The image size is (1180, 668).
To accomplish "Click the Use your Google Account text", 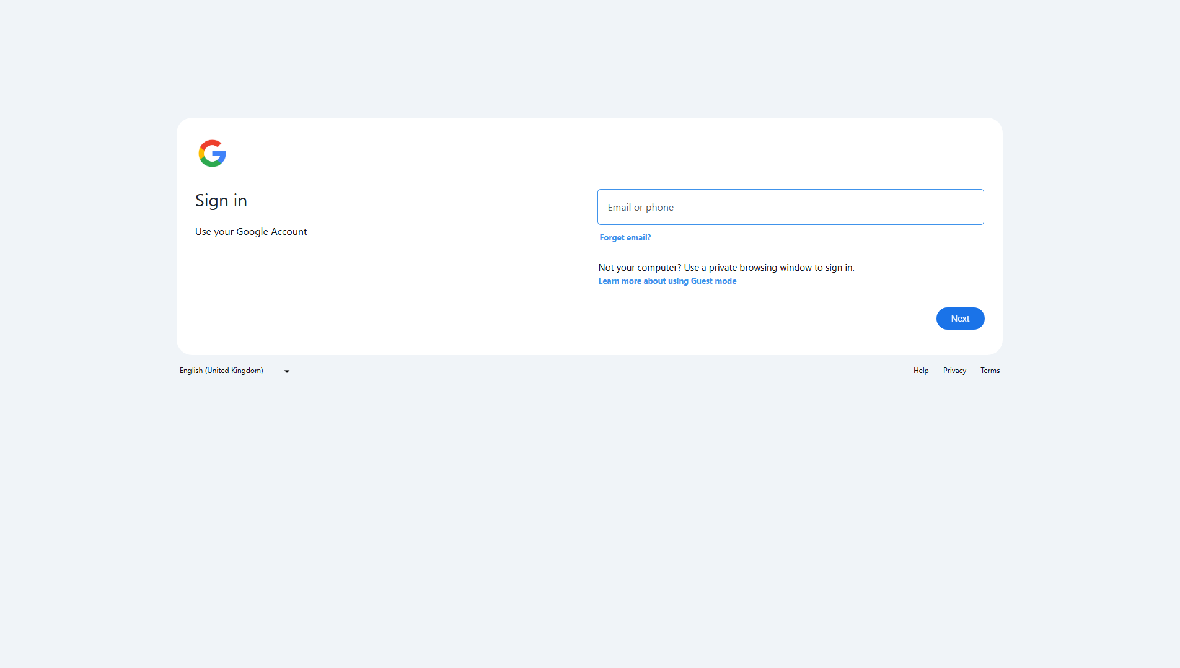I will pyautogui.click(x=251, y=232).
